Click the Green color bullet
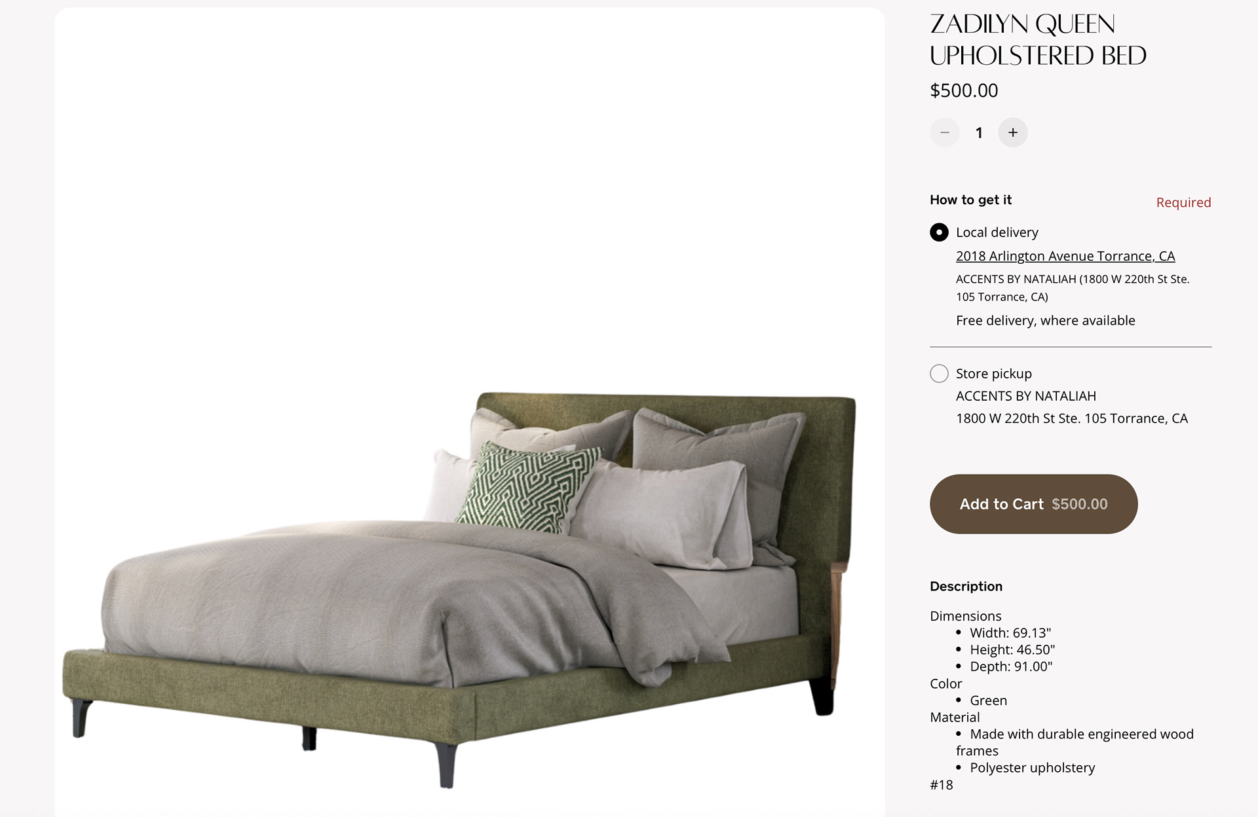 (x=988, y=700)
